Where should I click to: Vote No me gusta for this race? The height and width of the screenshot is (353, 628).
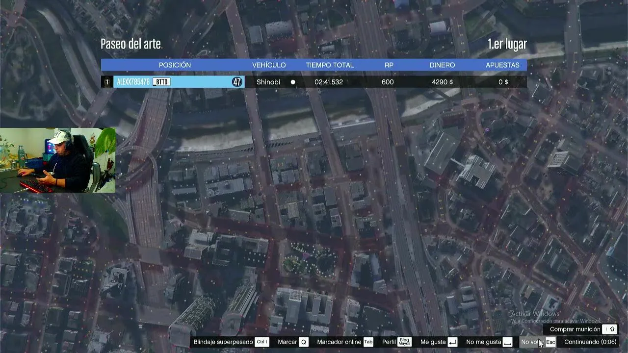pos(484,342)
